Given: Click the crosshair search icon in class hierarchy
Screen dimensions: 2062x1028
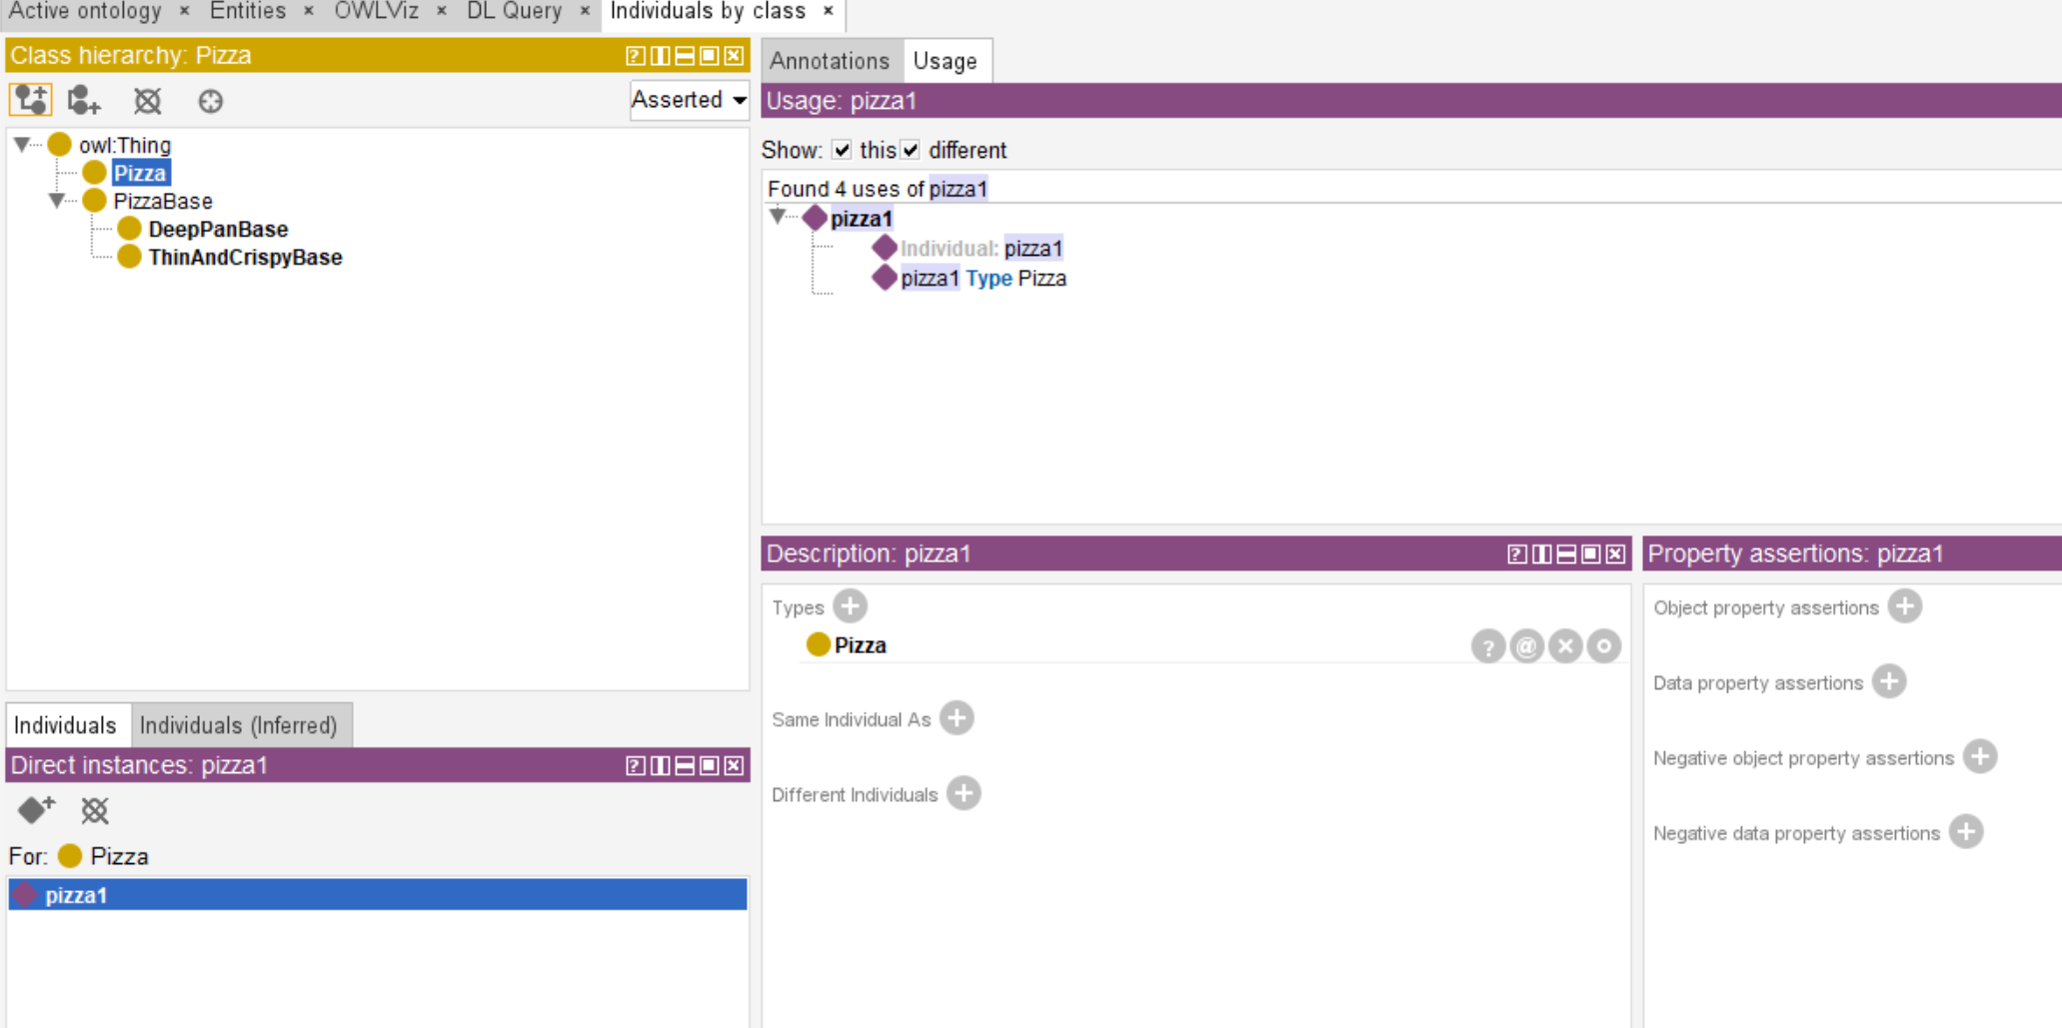Looking at the screenshot, I should point(210,101).
